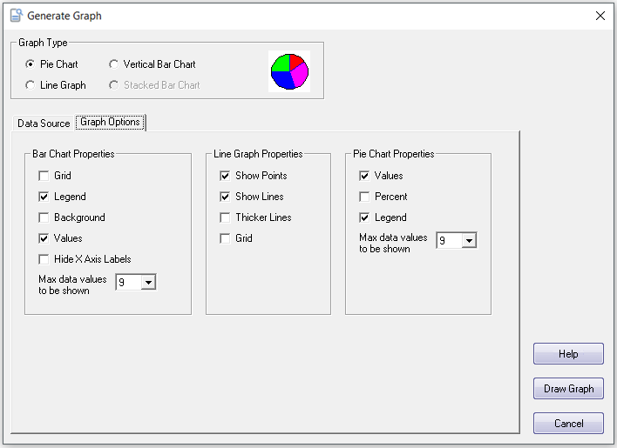Toggle Show Lines checkbox
617x448 pixels.
click(225, 197)
